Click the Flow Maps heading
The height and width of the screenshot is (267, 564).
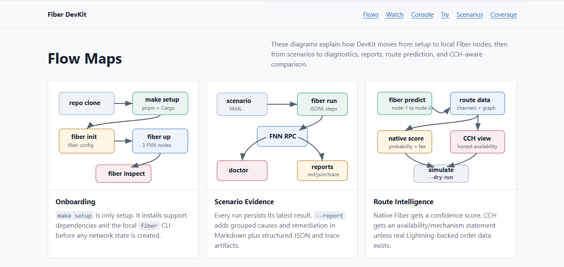(85, 58)
